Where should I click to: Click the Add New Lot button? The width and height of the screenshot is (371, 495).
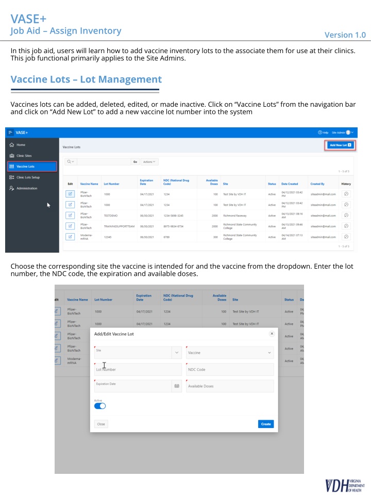click(340, 145)
